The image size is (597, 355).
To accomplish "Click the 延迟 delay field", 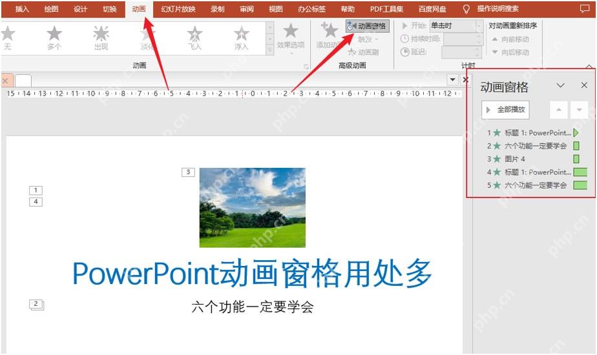I will pos(462,52).
